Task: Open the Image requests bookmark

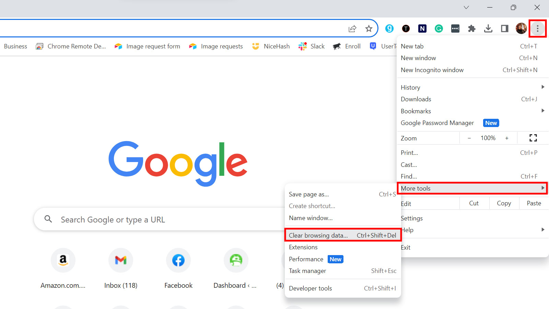Action: [216, 46]
